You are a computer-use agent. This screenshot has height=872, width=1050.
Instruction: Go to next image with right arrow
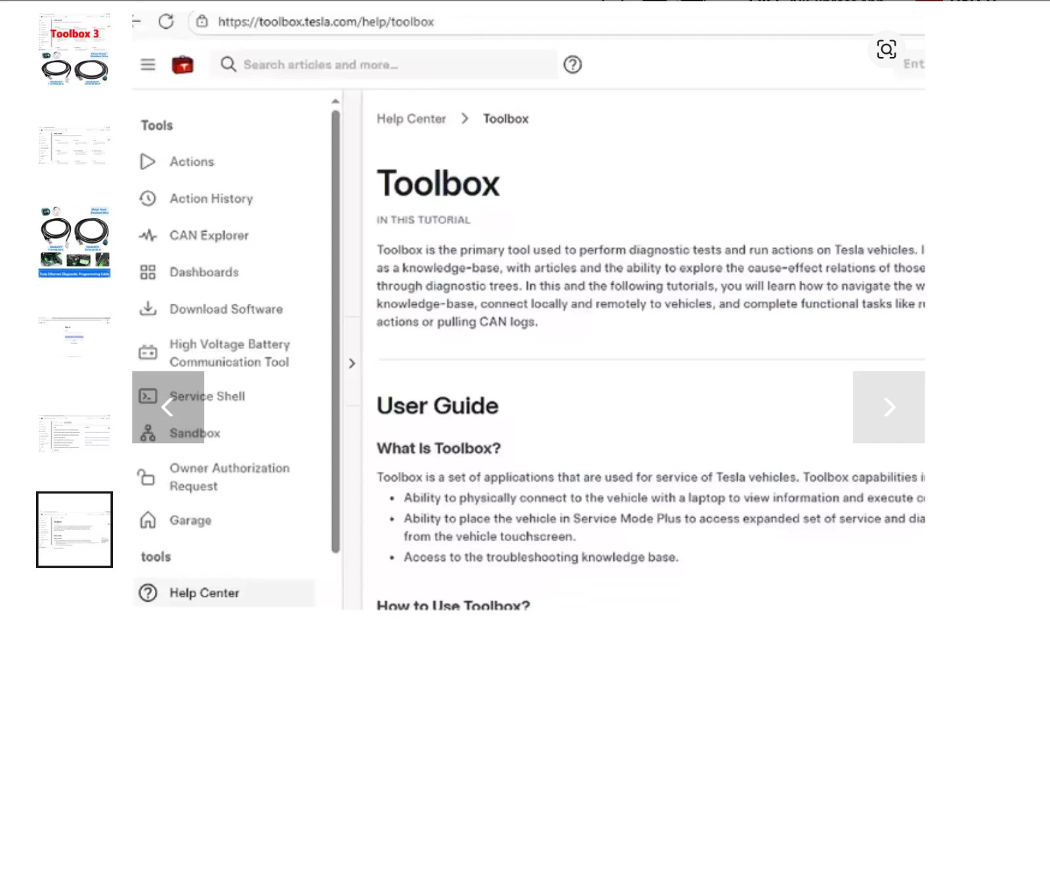889,407
